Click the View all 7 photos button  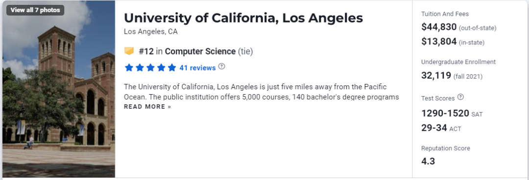pyautogui.click(x=35, y=10)
